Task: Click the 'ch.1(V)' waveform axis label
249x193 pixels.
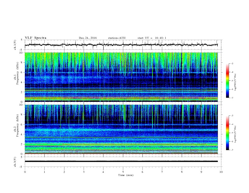Action: [15, 45]
